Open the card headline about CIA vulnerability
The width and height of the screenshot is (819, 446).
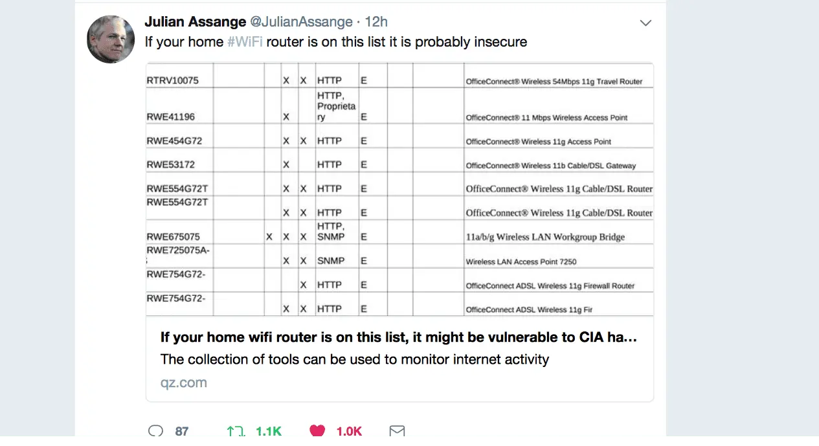(398, 337)
